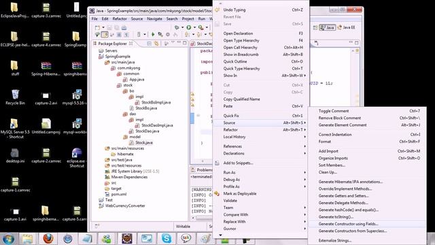Expand the Compare With submenu

click(260, 215)
